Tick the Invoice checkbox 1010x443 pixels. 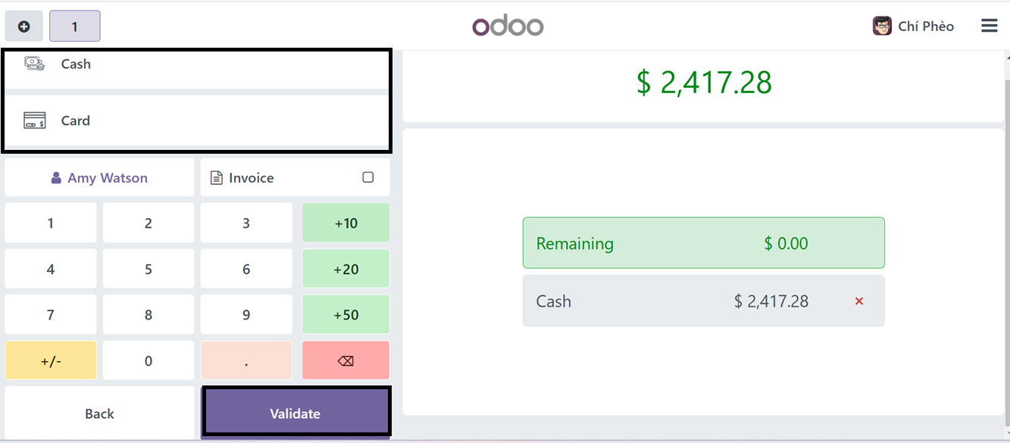tap(368, 177)
